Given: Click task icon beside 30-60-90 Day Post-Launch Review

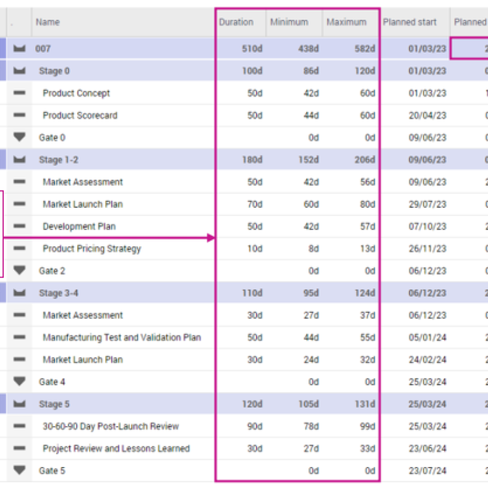Looking at the screenshot, I should pyautogui.click(x=19, y=426).
